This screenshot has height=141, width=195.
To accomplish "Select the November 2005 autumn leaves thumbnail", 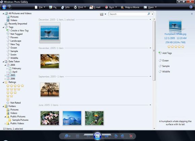I will click(50, 61).
